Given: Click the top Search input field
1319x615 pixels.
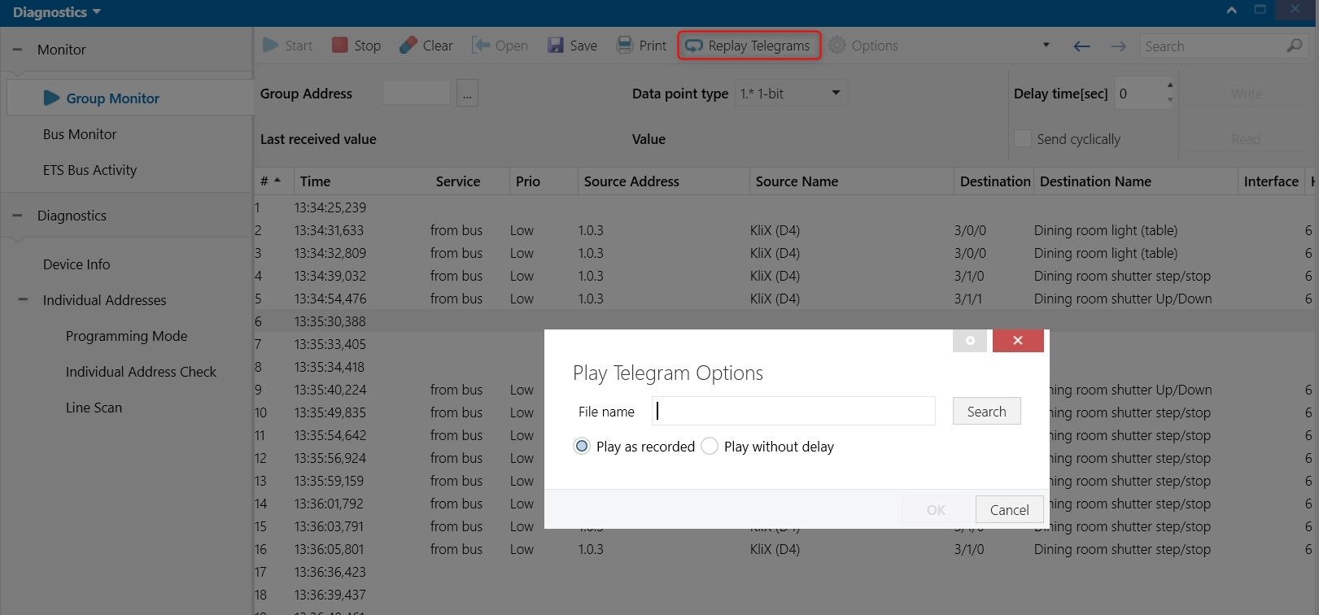Looking at the screenshot, I should (x=1211, y=46).
